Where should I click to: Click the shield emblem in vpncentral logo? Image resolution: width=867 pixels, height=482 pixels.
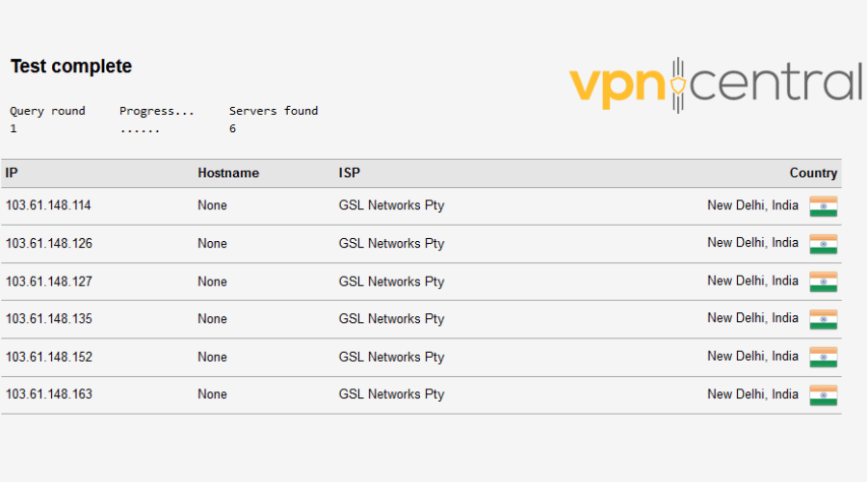(678, 86)
